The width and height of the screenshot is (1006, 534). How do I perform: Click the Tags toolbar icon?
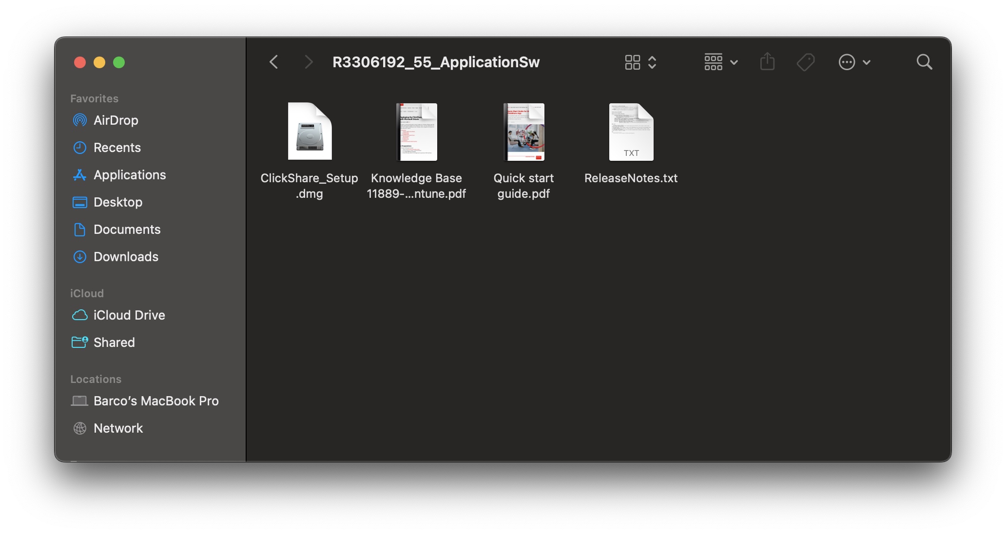pyautogui.click(x=806, y=62)
